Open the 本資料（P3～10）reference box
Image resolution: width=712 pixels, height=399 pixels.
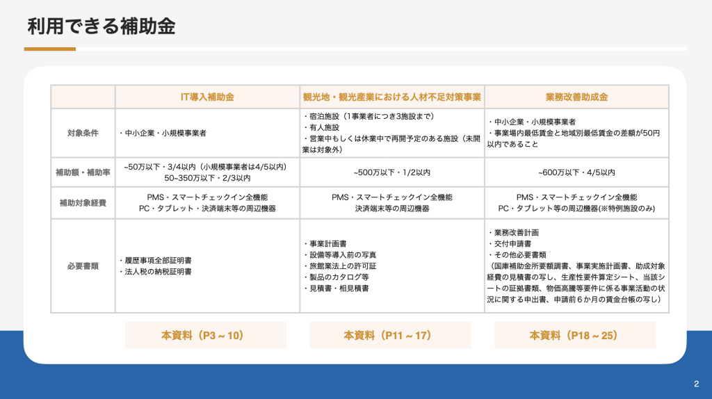click(x=206, y=336)
